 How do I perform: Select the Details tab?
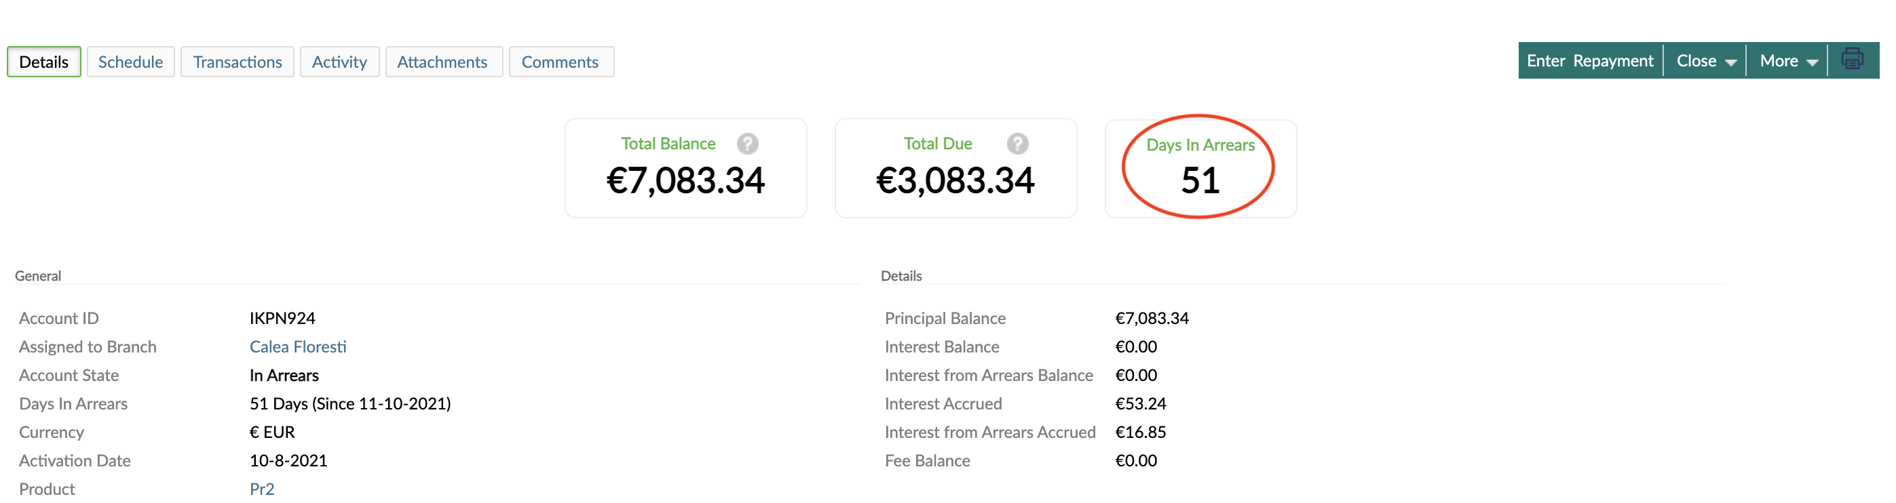tap(43, 62)
